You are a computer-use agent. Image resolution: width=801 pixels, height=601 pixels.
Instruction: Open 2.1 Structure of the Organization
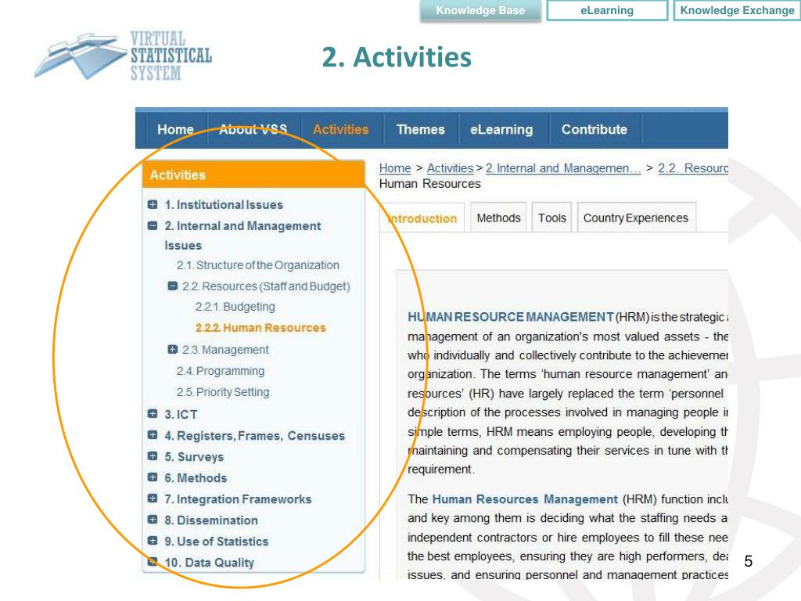(258, 265)
